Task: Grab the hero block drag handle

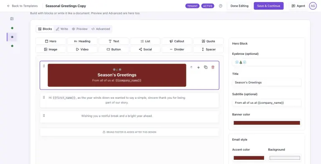Action: point(44,66)
